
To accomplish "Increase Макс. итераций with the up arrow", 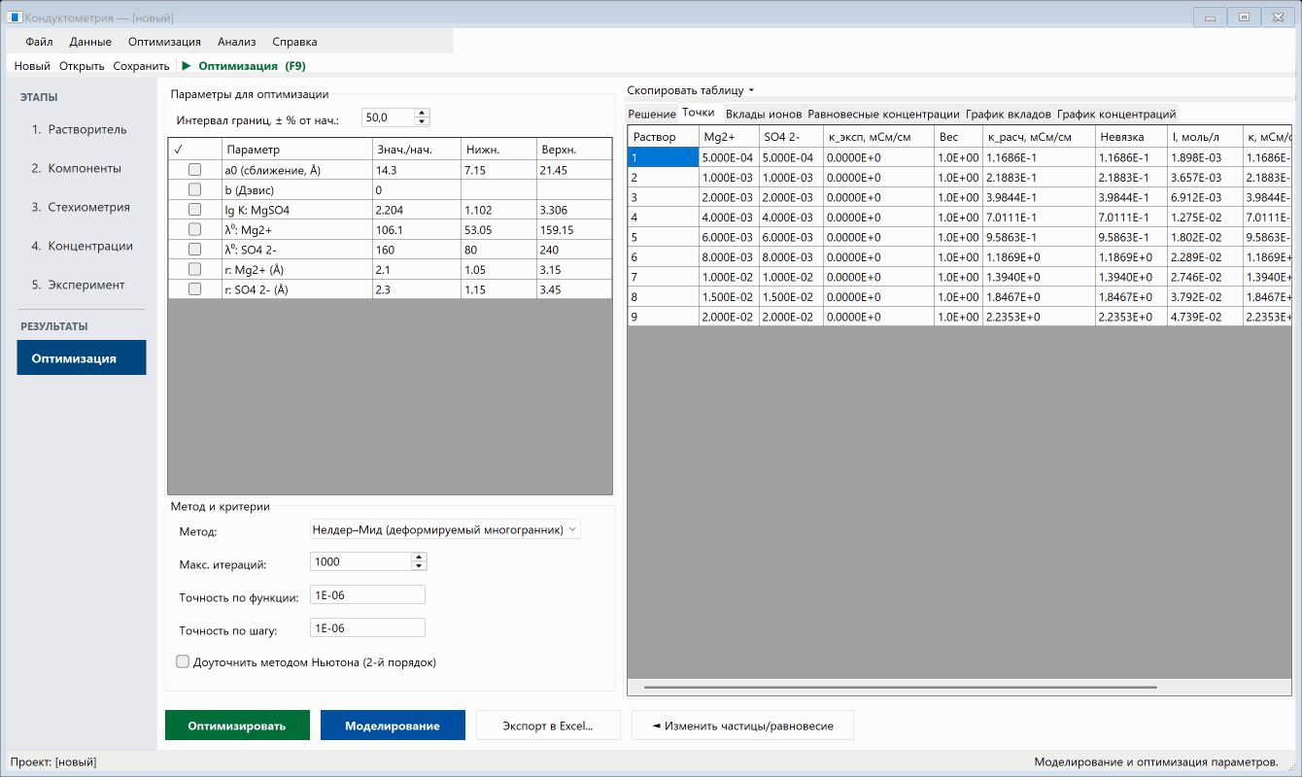I will click(x=419, y=557).
